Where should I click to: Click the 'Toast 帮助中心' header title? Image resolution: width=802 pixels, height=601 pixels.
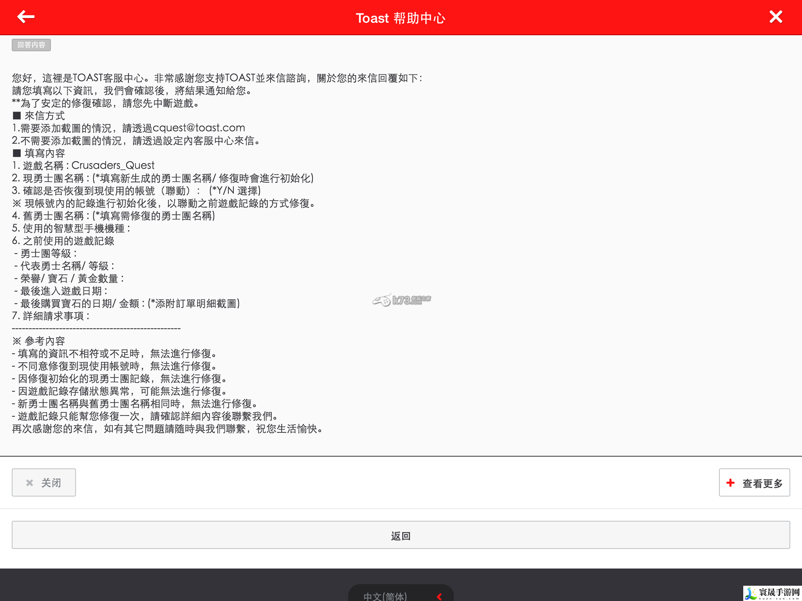[401, 18]
